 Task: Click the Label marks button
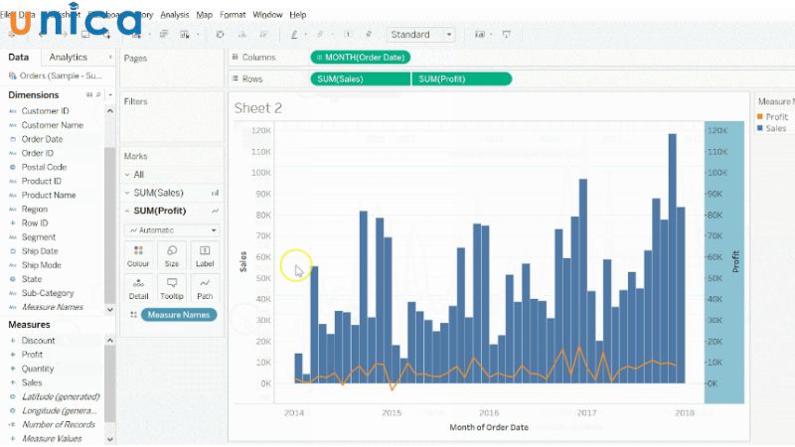(x=205, y=254)
